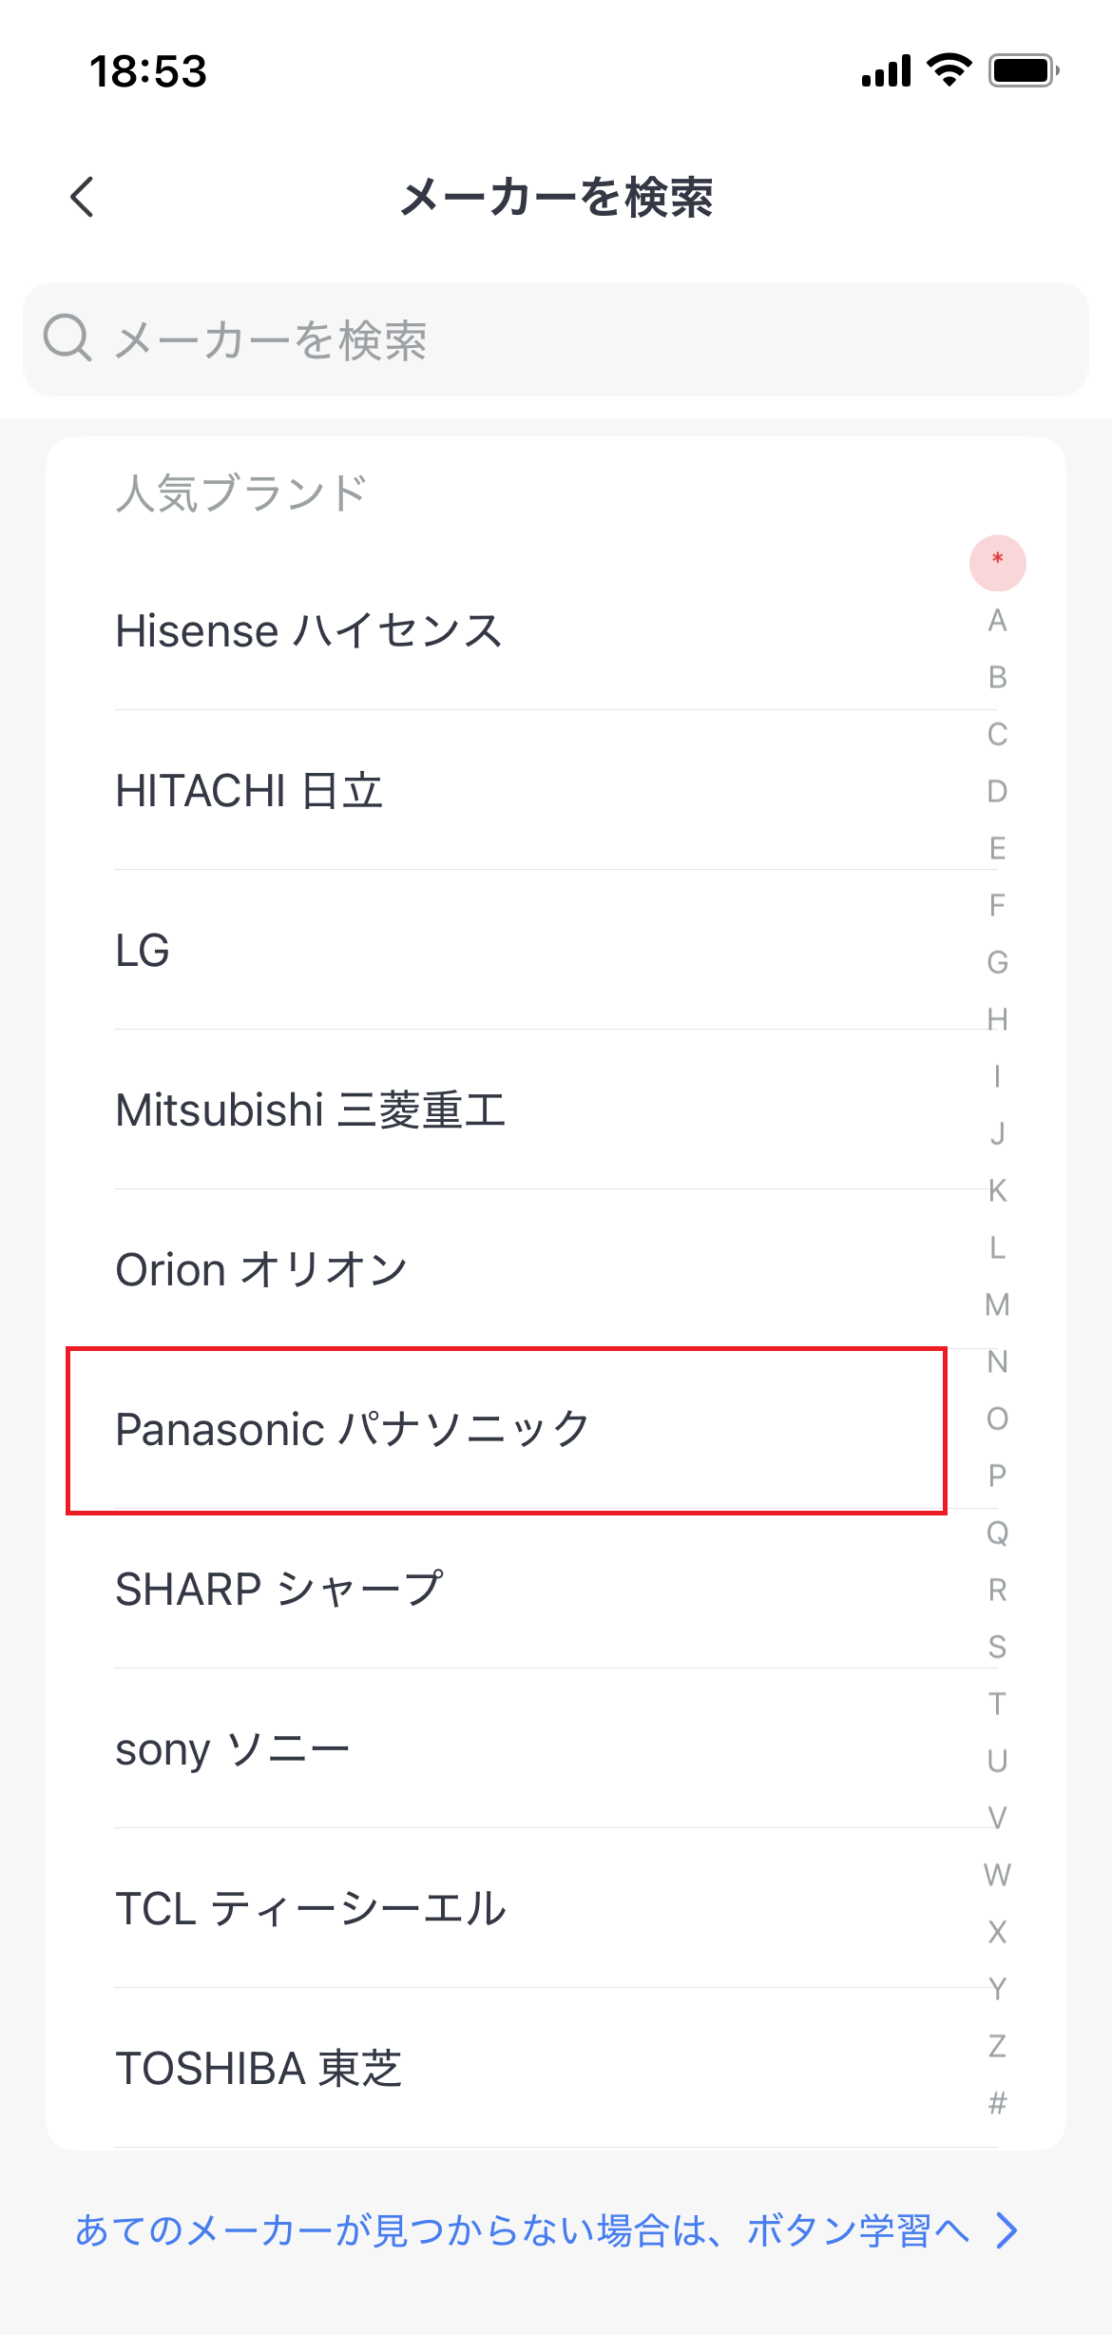Tap the back arrow icon
The image size is (1112, 2335).
83,197
